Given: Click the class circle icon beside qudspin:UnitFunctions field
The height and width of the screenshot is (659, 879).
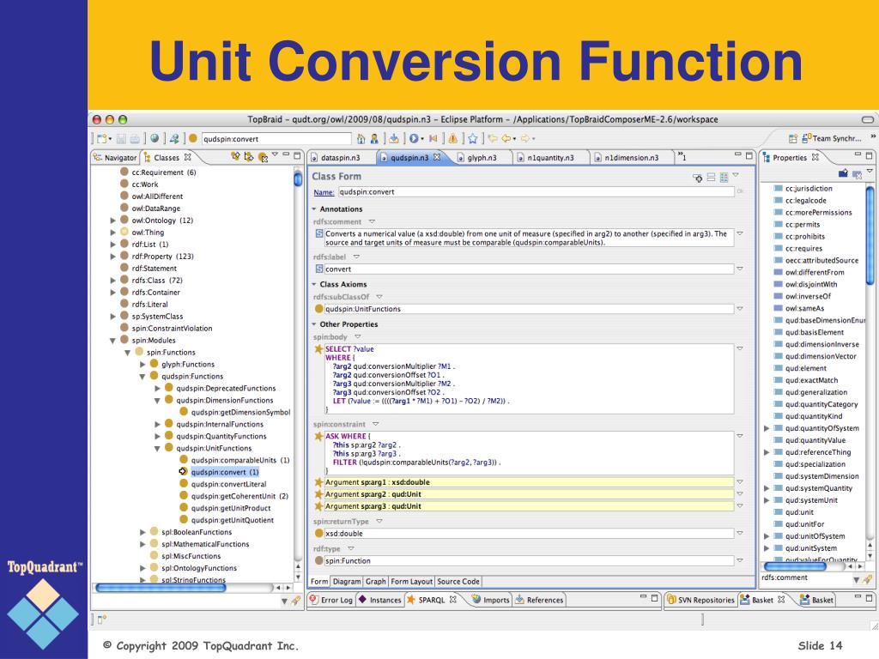Looking at the screenshot, I should (x=319, y=309).
